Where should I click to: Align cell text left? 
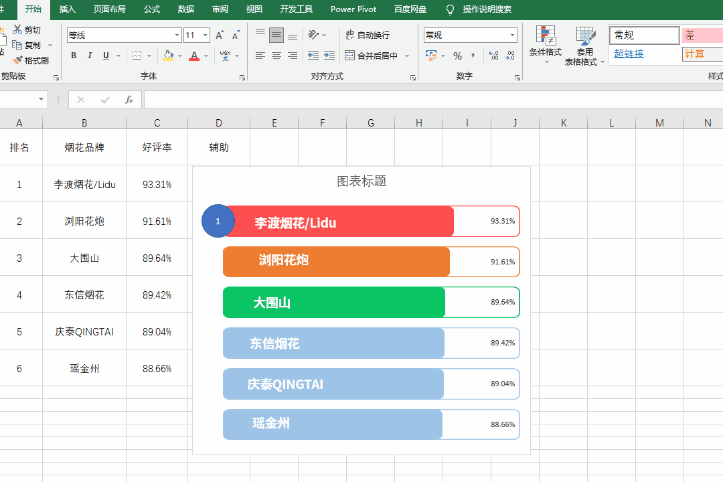(x=260, y=56)
